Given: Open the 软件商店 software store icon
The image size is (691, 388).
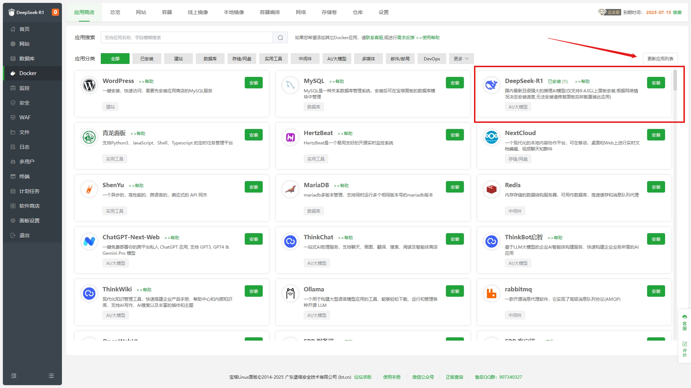Looking at the screenshot, I should point(13,206).
